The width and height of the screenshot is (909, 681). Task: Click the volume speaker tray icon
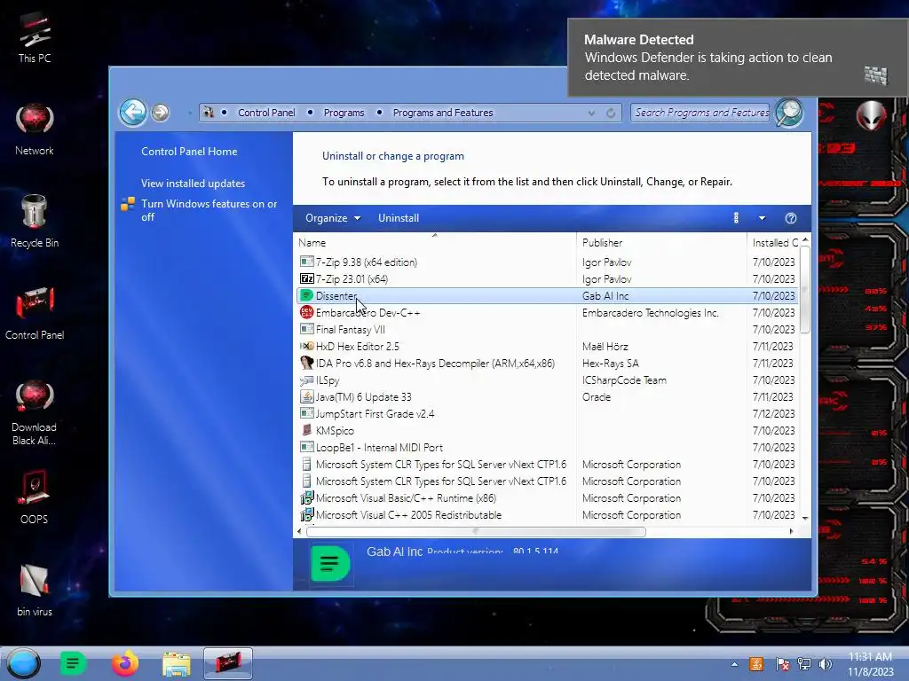pos(826,664)
